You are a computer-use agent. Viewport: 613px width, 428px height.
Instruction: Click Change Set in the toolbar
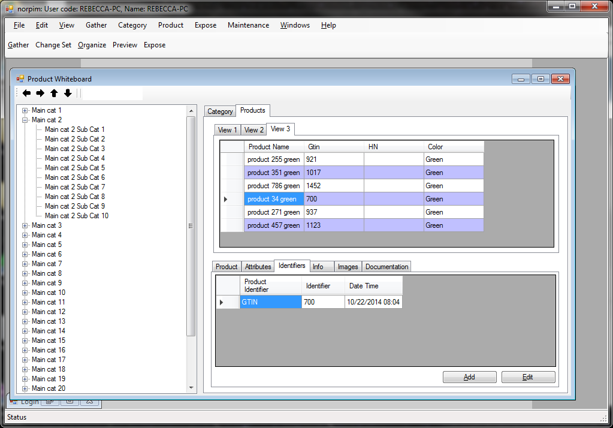pos(53,45)
